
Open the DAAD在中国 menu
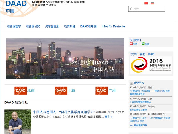(88, 26)
